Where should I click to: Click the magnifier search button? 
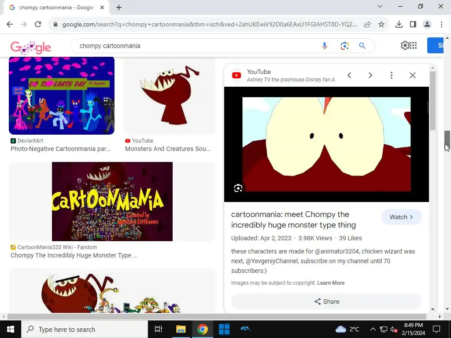click(362, 46)
